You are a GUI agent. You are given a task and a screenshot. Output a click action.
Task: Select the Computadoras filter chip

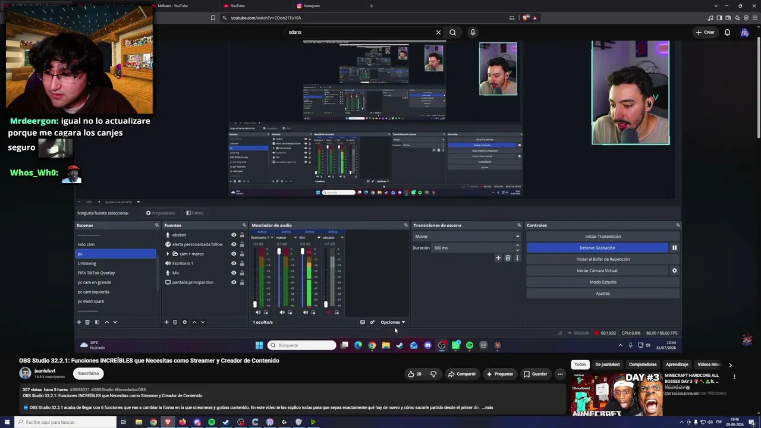click(643, 364)
